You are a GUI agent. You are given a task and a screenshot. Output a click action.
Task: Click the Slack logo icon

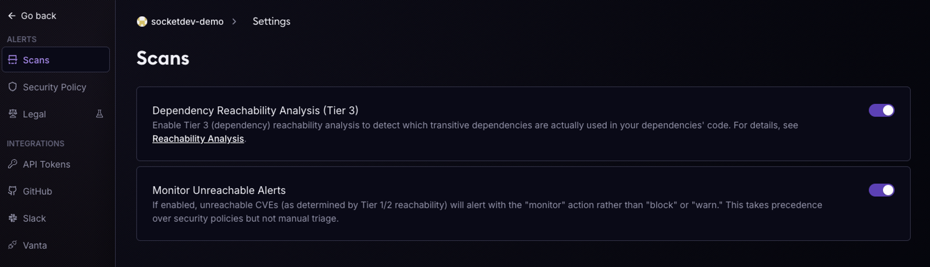(12, 218)
